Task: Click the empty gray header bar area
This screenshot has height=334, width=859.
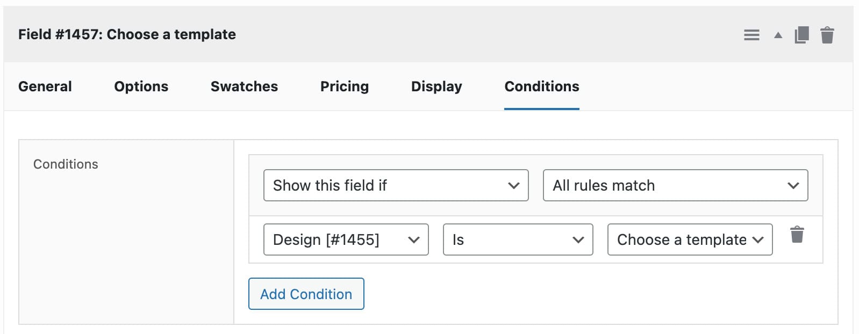Action: [x=484, y=34]
